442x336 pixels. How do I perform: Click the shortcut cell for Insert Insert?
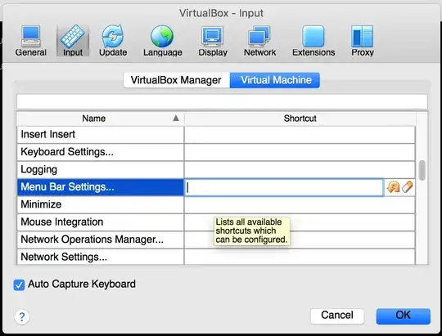[x=300, y=135]
